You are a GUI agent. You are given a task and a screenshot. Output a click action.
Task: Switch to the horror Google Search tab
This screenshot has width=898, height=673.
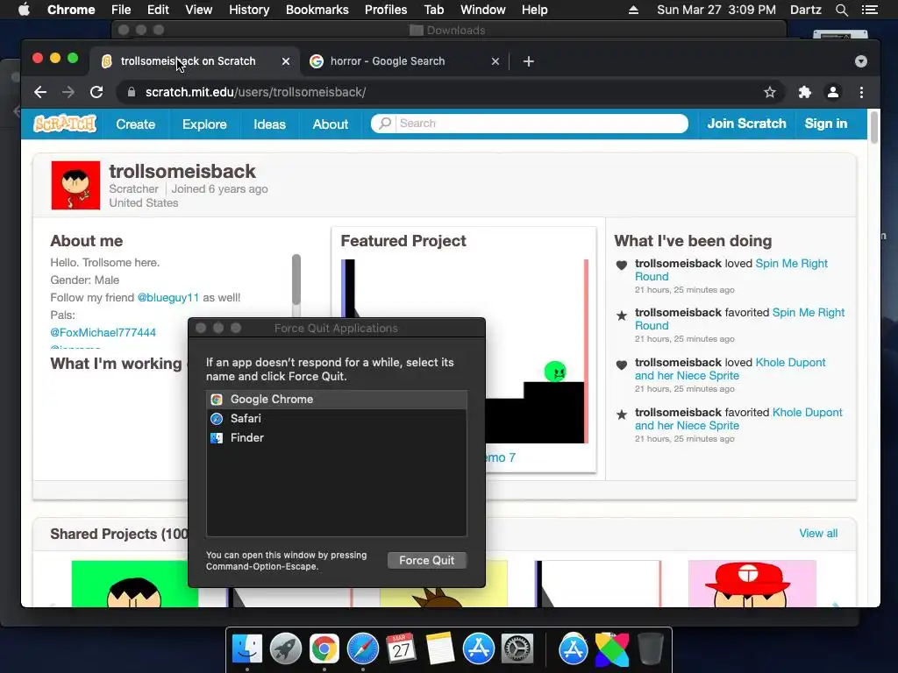tap(404, 61)
